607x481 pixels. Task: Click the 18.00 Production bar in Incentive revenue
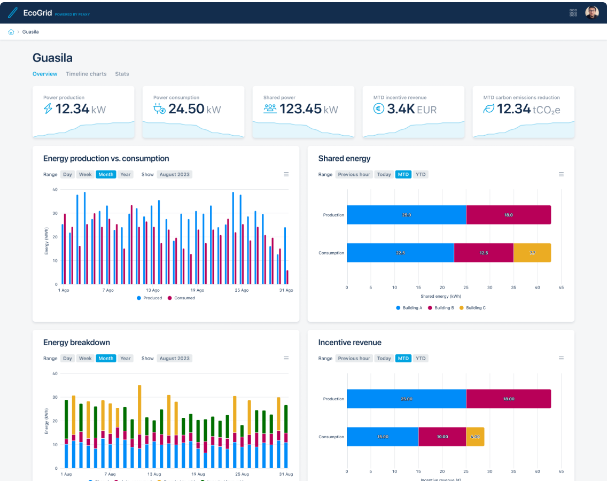click(x=509, y=399)
